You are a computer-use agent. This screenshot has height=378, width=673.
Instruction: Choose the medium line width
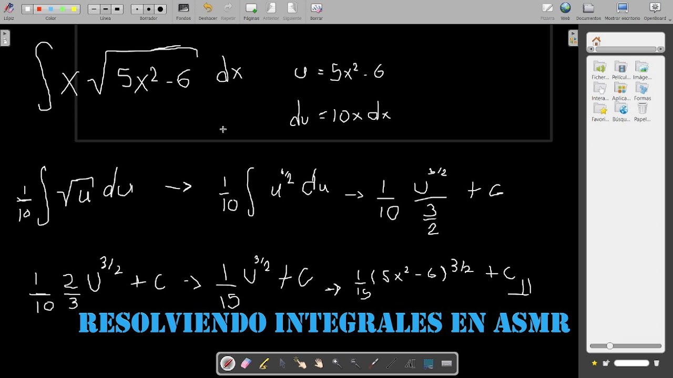[x=105, y=9]
